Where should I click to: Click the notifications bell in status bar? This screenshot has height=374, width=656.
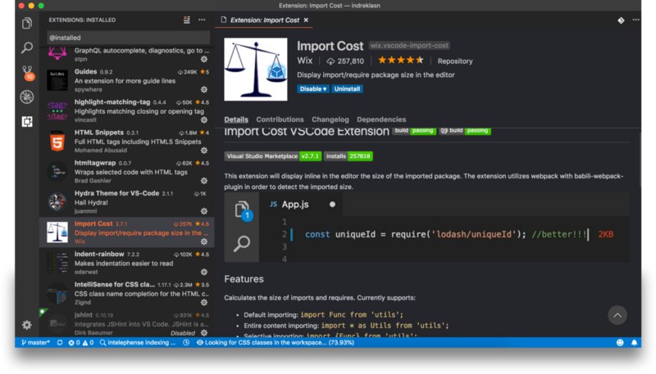point(634,342)
